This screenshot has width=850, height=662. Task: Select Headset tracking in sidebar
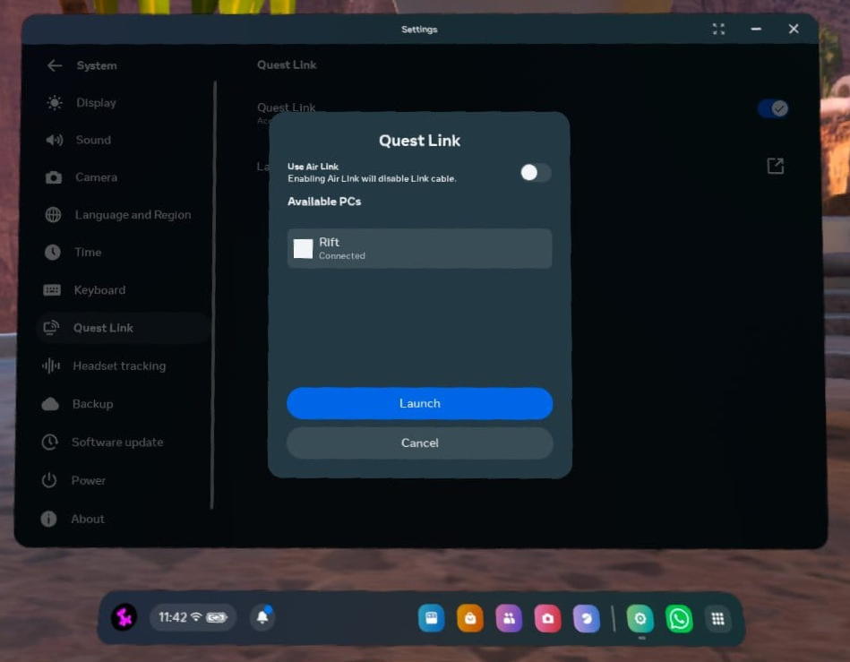pyautogui.click(x=118, y=365)
